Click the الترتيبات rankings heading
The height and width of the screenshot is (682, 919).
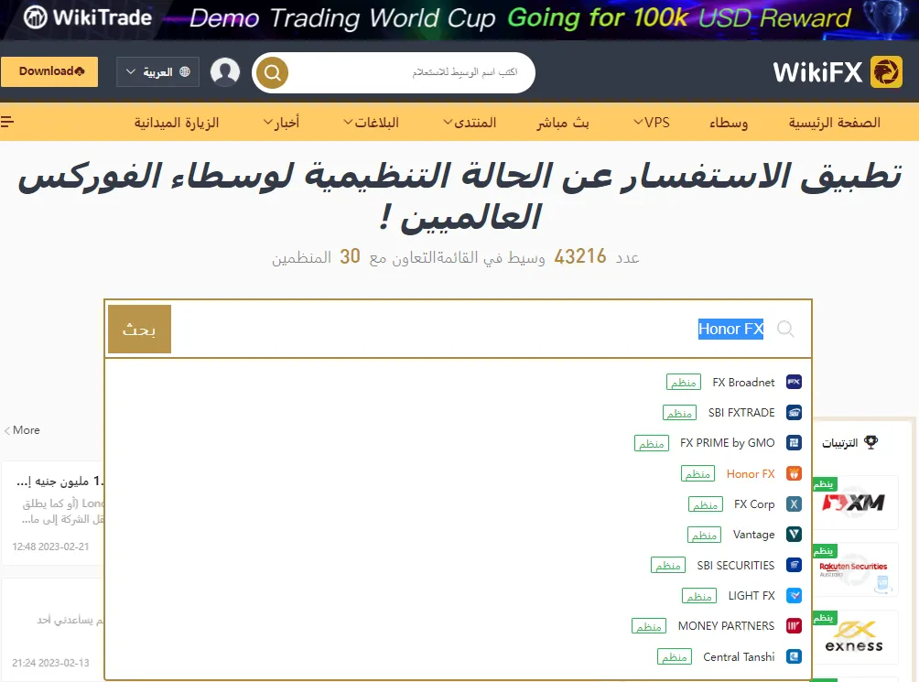pyautogui.click(x=840, y=443)
